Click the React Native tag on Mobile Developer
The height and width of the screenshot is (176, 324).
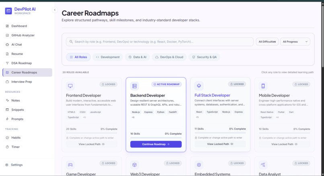[x=267, y=112]
